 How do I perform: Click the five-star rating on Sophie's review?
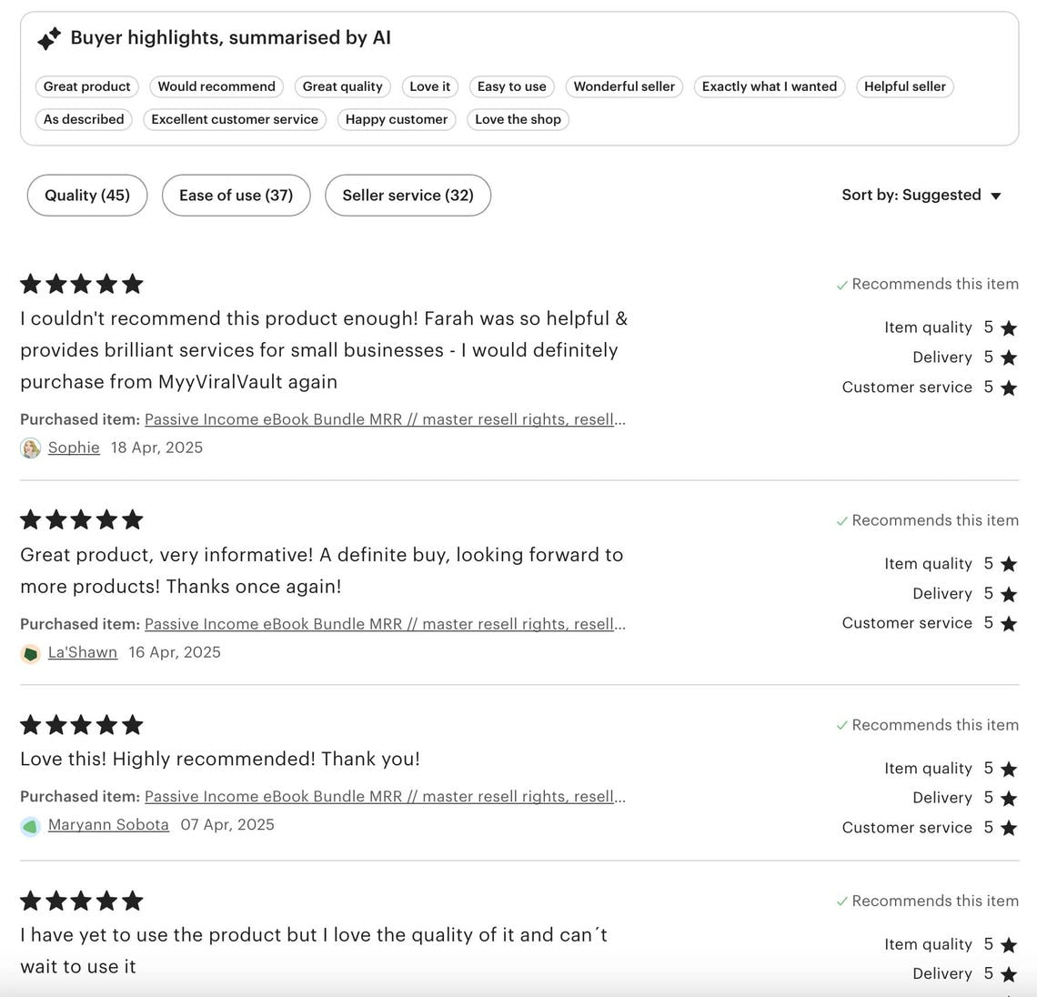[x=82, y=284]
